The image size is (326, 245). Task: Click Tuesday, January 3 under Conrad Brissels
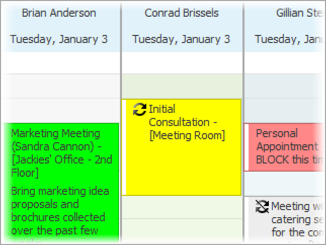[x=181, y=39]
